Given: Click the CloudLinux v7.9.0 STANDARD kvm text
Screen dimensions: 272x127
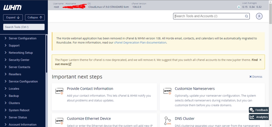Looking at the screenshot, I should [109, 7].
